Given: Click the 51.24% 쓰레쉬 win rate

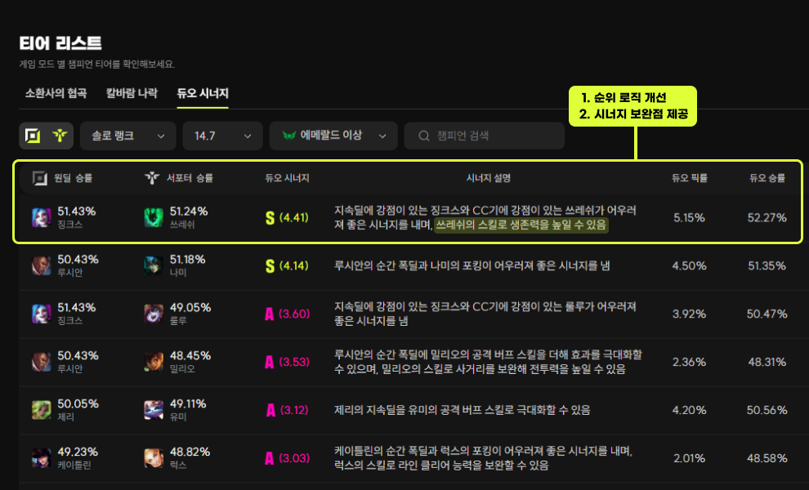Looking at the screenshot, I should [189, 212].
